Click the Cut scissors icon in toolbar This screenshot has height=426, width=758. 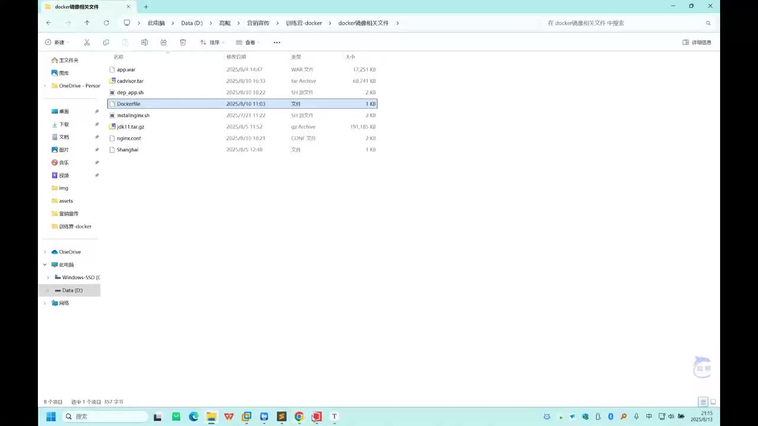(86, 42)
